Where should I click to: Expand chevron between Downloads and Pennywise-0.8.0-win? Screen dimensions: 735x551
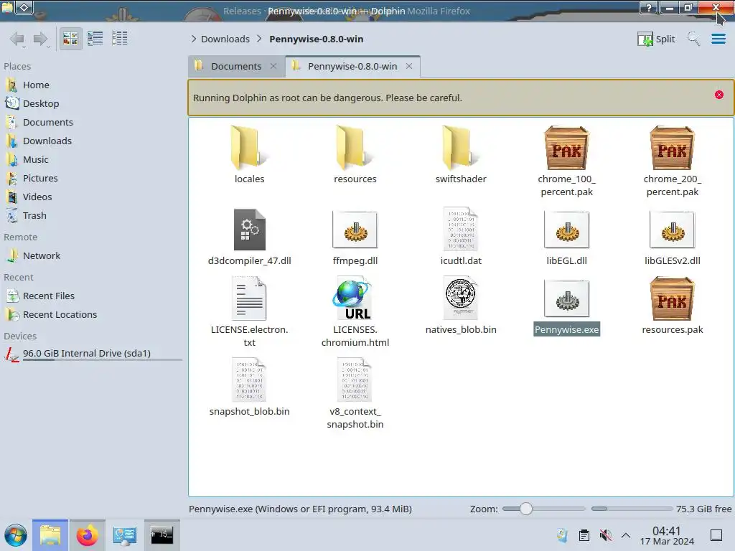[259, 39]
